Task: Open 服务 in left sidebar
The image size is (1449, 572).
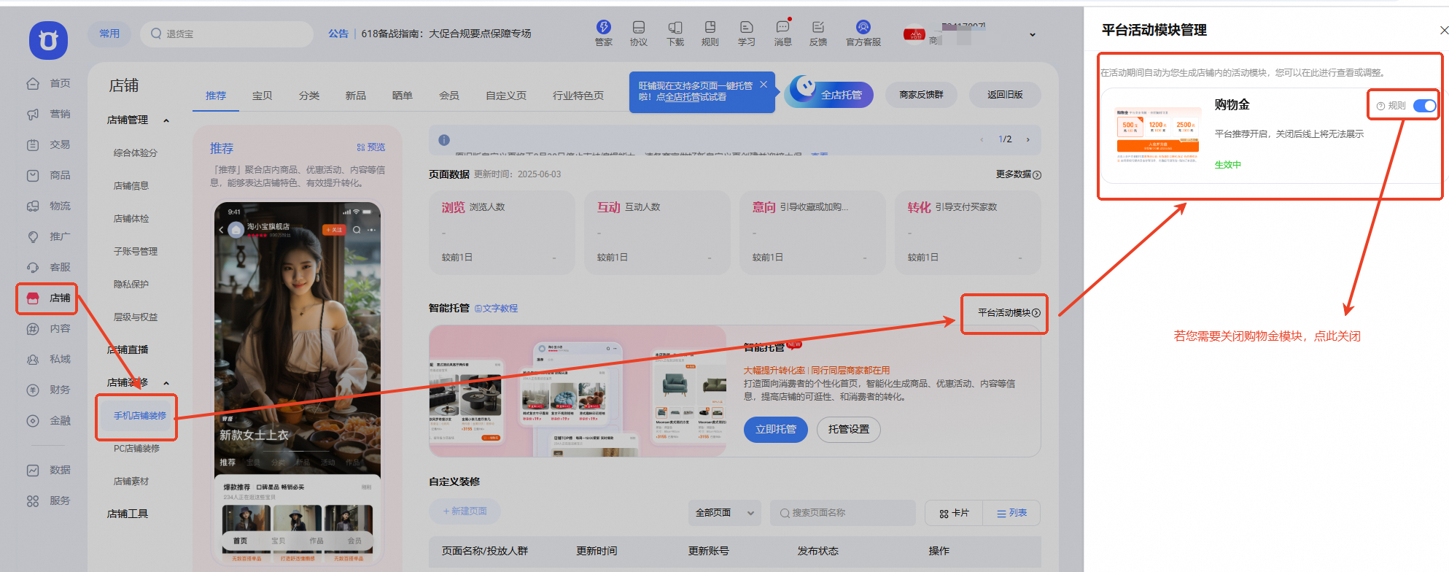Action: (x=49, y=500)
